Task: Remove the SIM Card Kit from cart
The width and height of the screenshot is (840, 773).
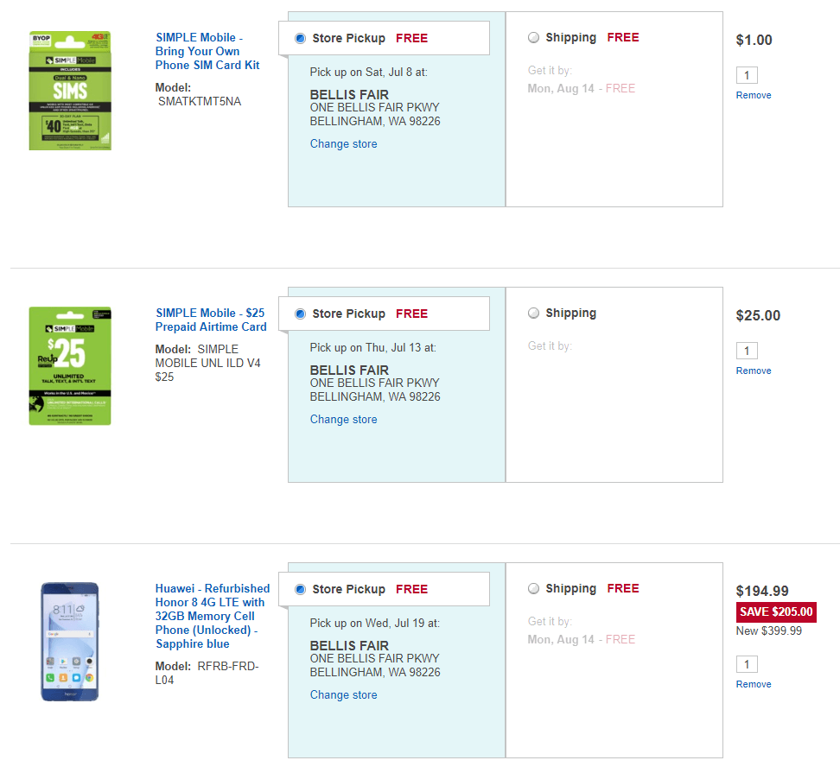Action: 754,95
